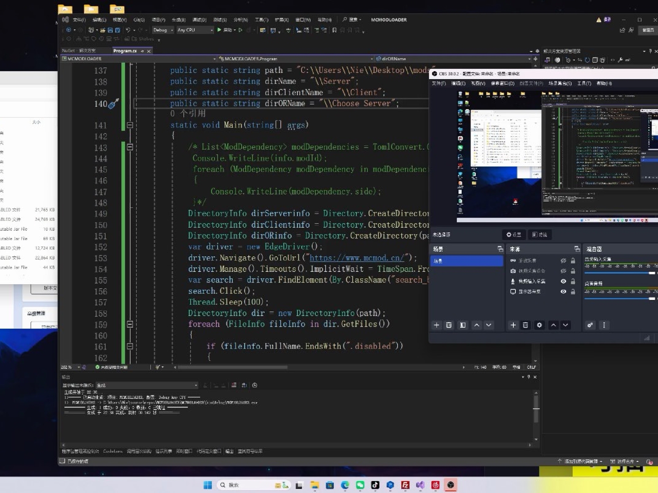Collapse the Main method at line 141
Screen dimensions: 658x493
(x=130, y=125)
